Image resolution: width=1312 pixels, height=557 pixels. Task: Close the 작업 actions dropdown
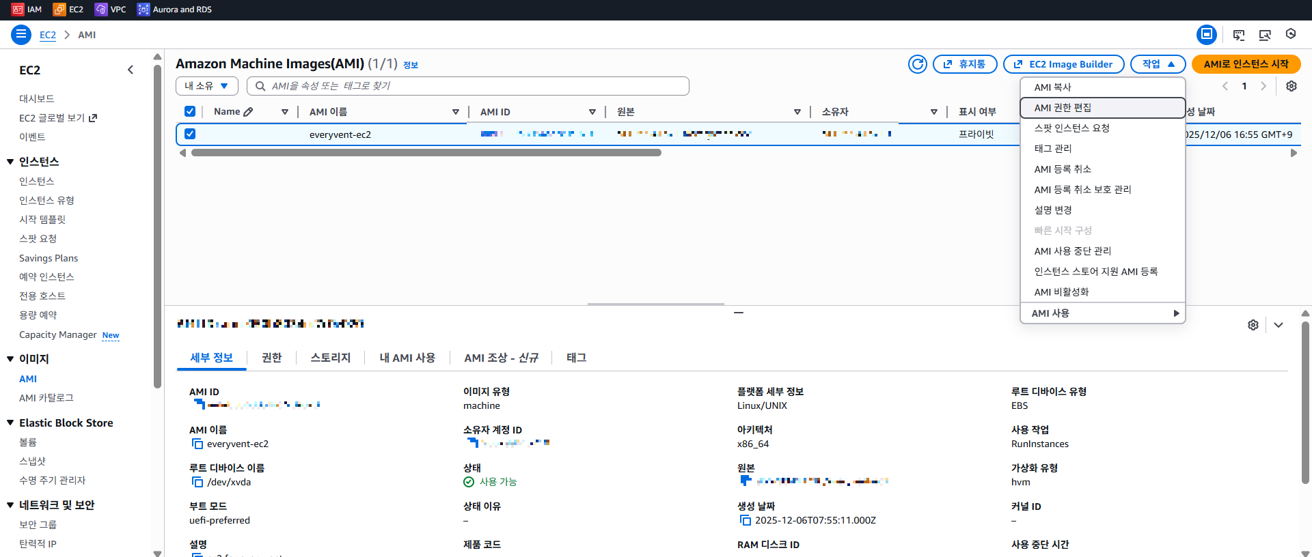tap(1158, 64)
